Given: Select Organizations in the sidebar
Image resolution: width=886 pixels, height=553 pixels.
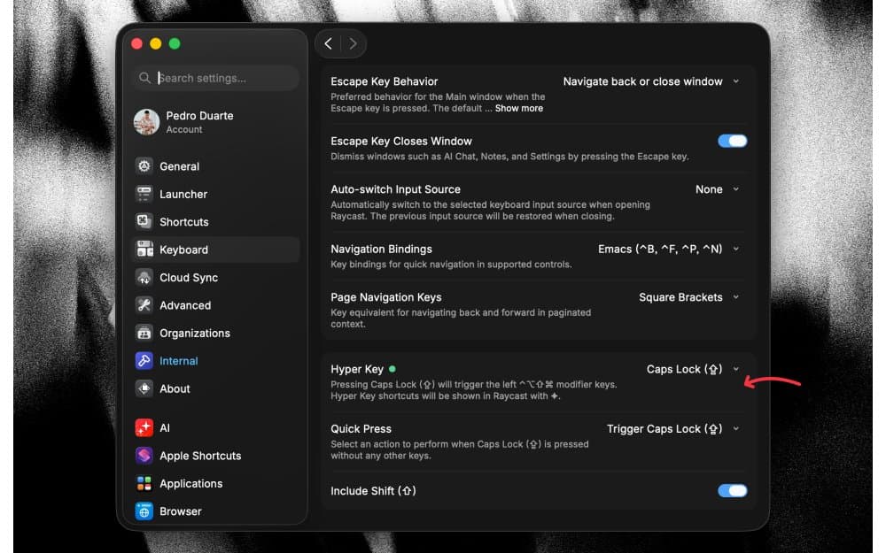Looking at the screenshot, I should pos(216,333).
